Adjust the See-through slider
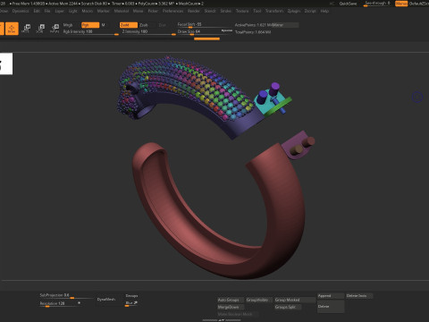This screenshot has height=322, width=429. point(377,4)
